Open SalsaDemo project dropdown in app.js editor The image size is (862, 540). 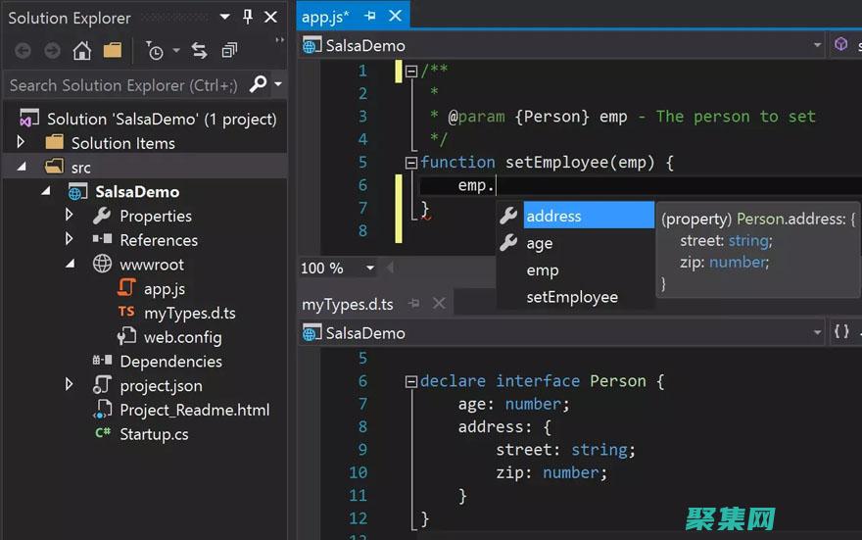pyautogui.click(x=817, y=45)
